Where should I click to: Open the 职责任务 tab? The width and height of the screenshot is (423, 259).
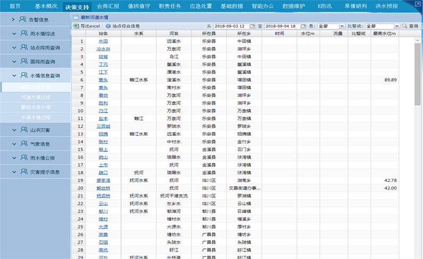pyautogui.click(x=170, y=6)
